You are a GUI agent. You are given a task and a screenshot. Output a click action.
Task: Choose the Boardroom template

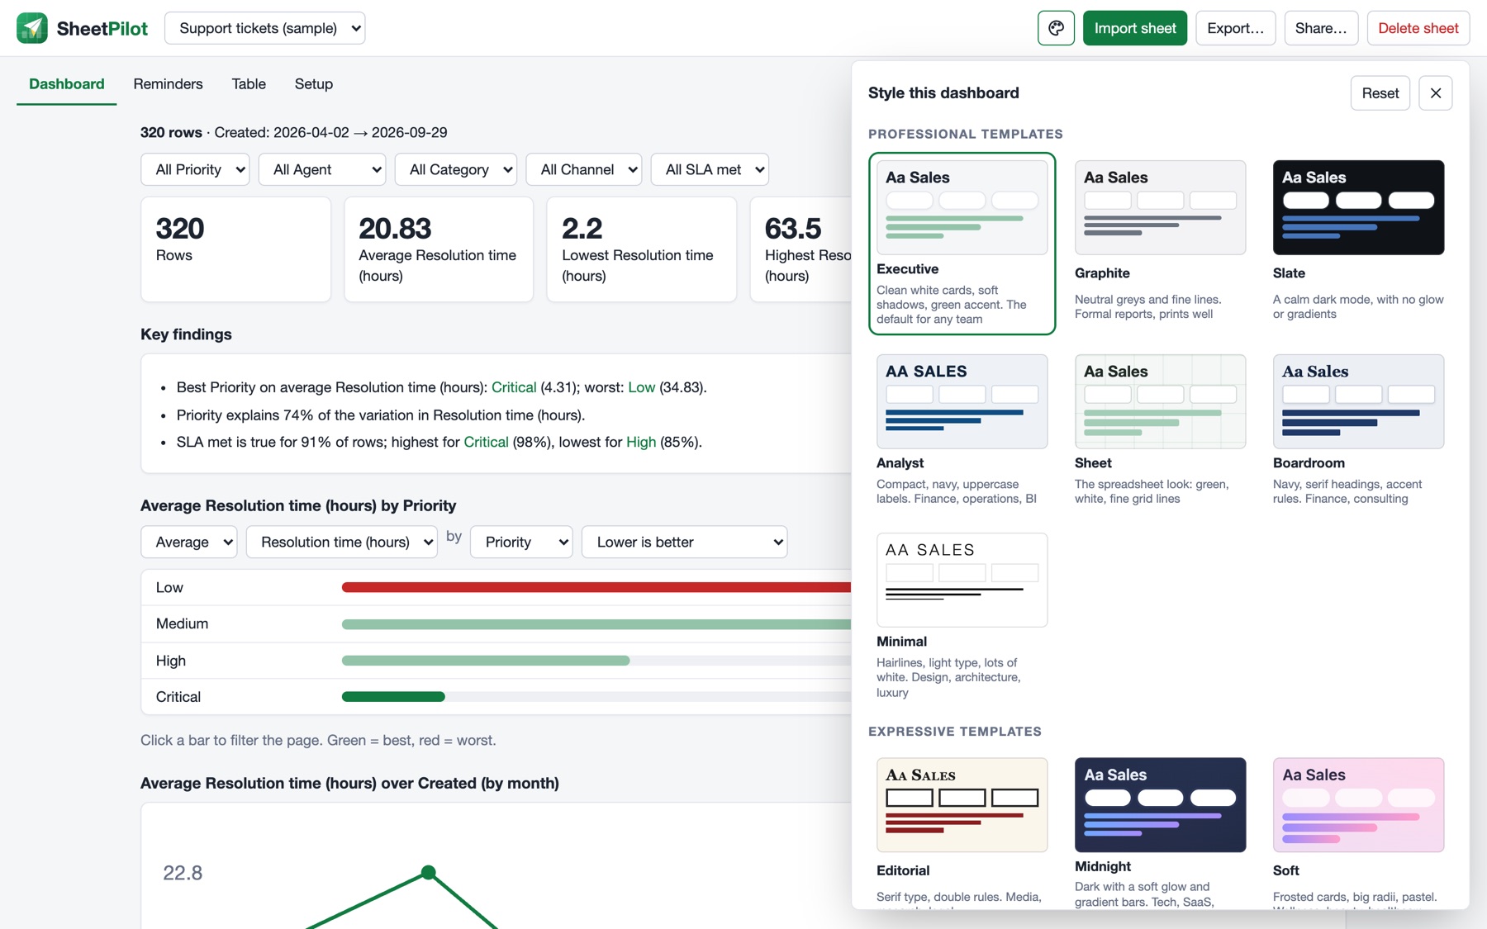coord(1359,431)
